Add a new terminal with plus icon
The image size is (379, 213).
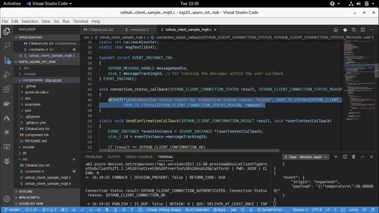[x=336, y=157]
